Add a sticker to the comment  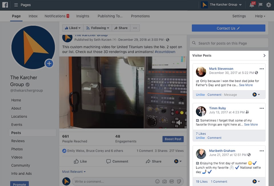click(179, 181)
